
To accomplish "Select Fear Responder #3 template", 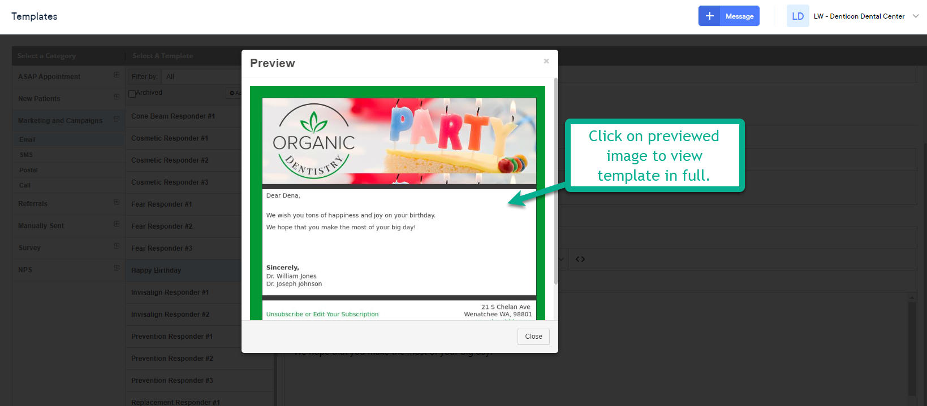I will (162, 248).
